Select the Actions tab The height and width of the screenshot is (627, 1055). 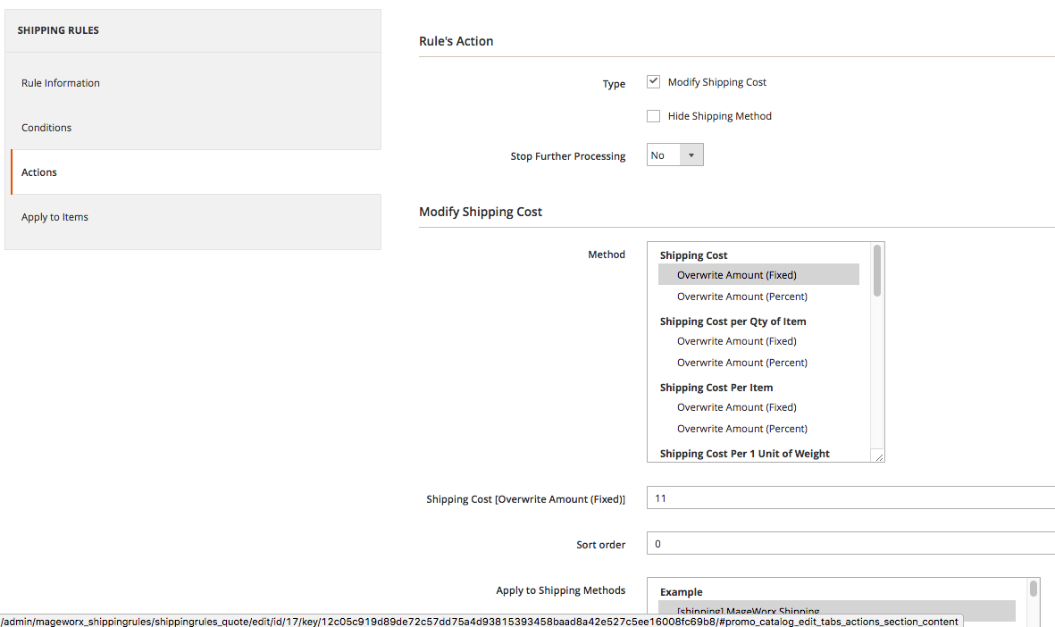(x=39, y=172)
